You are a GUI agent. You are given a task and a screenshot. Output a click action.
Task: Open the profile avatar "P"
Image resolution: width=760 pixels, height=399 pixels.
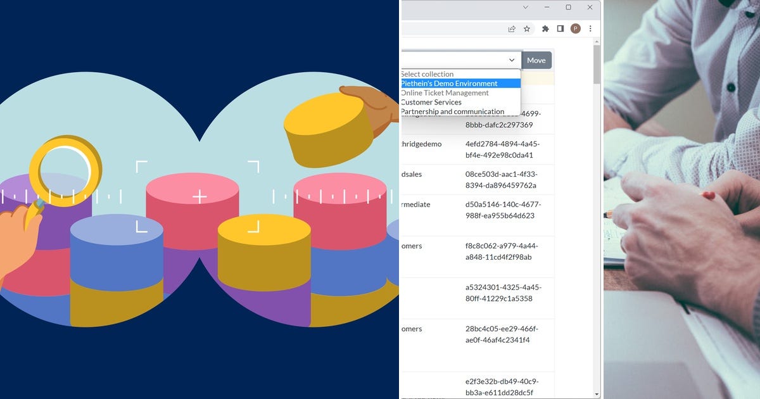pos(576,28)
